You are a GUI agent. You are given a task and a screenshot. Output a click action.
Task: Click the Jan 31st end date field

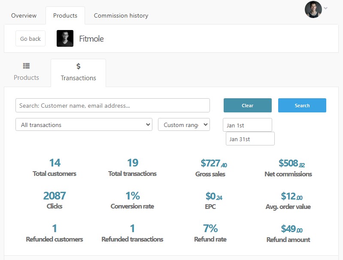pos(250,139)
